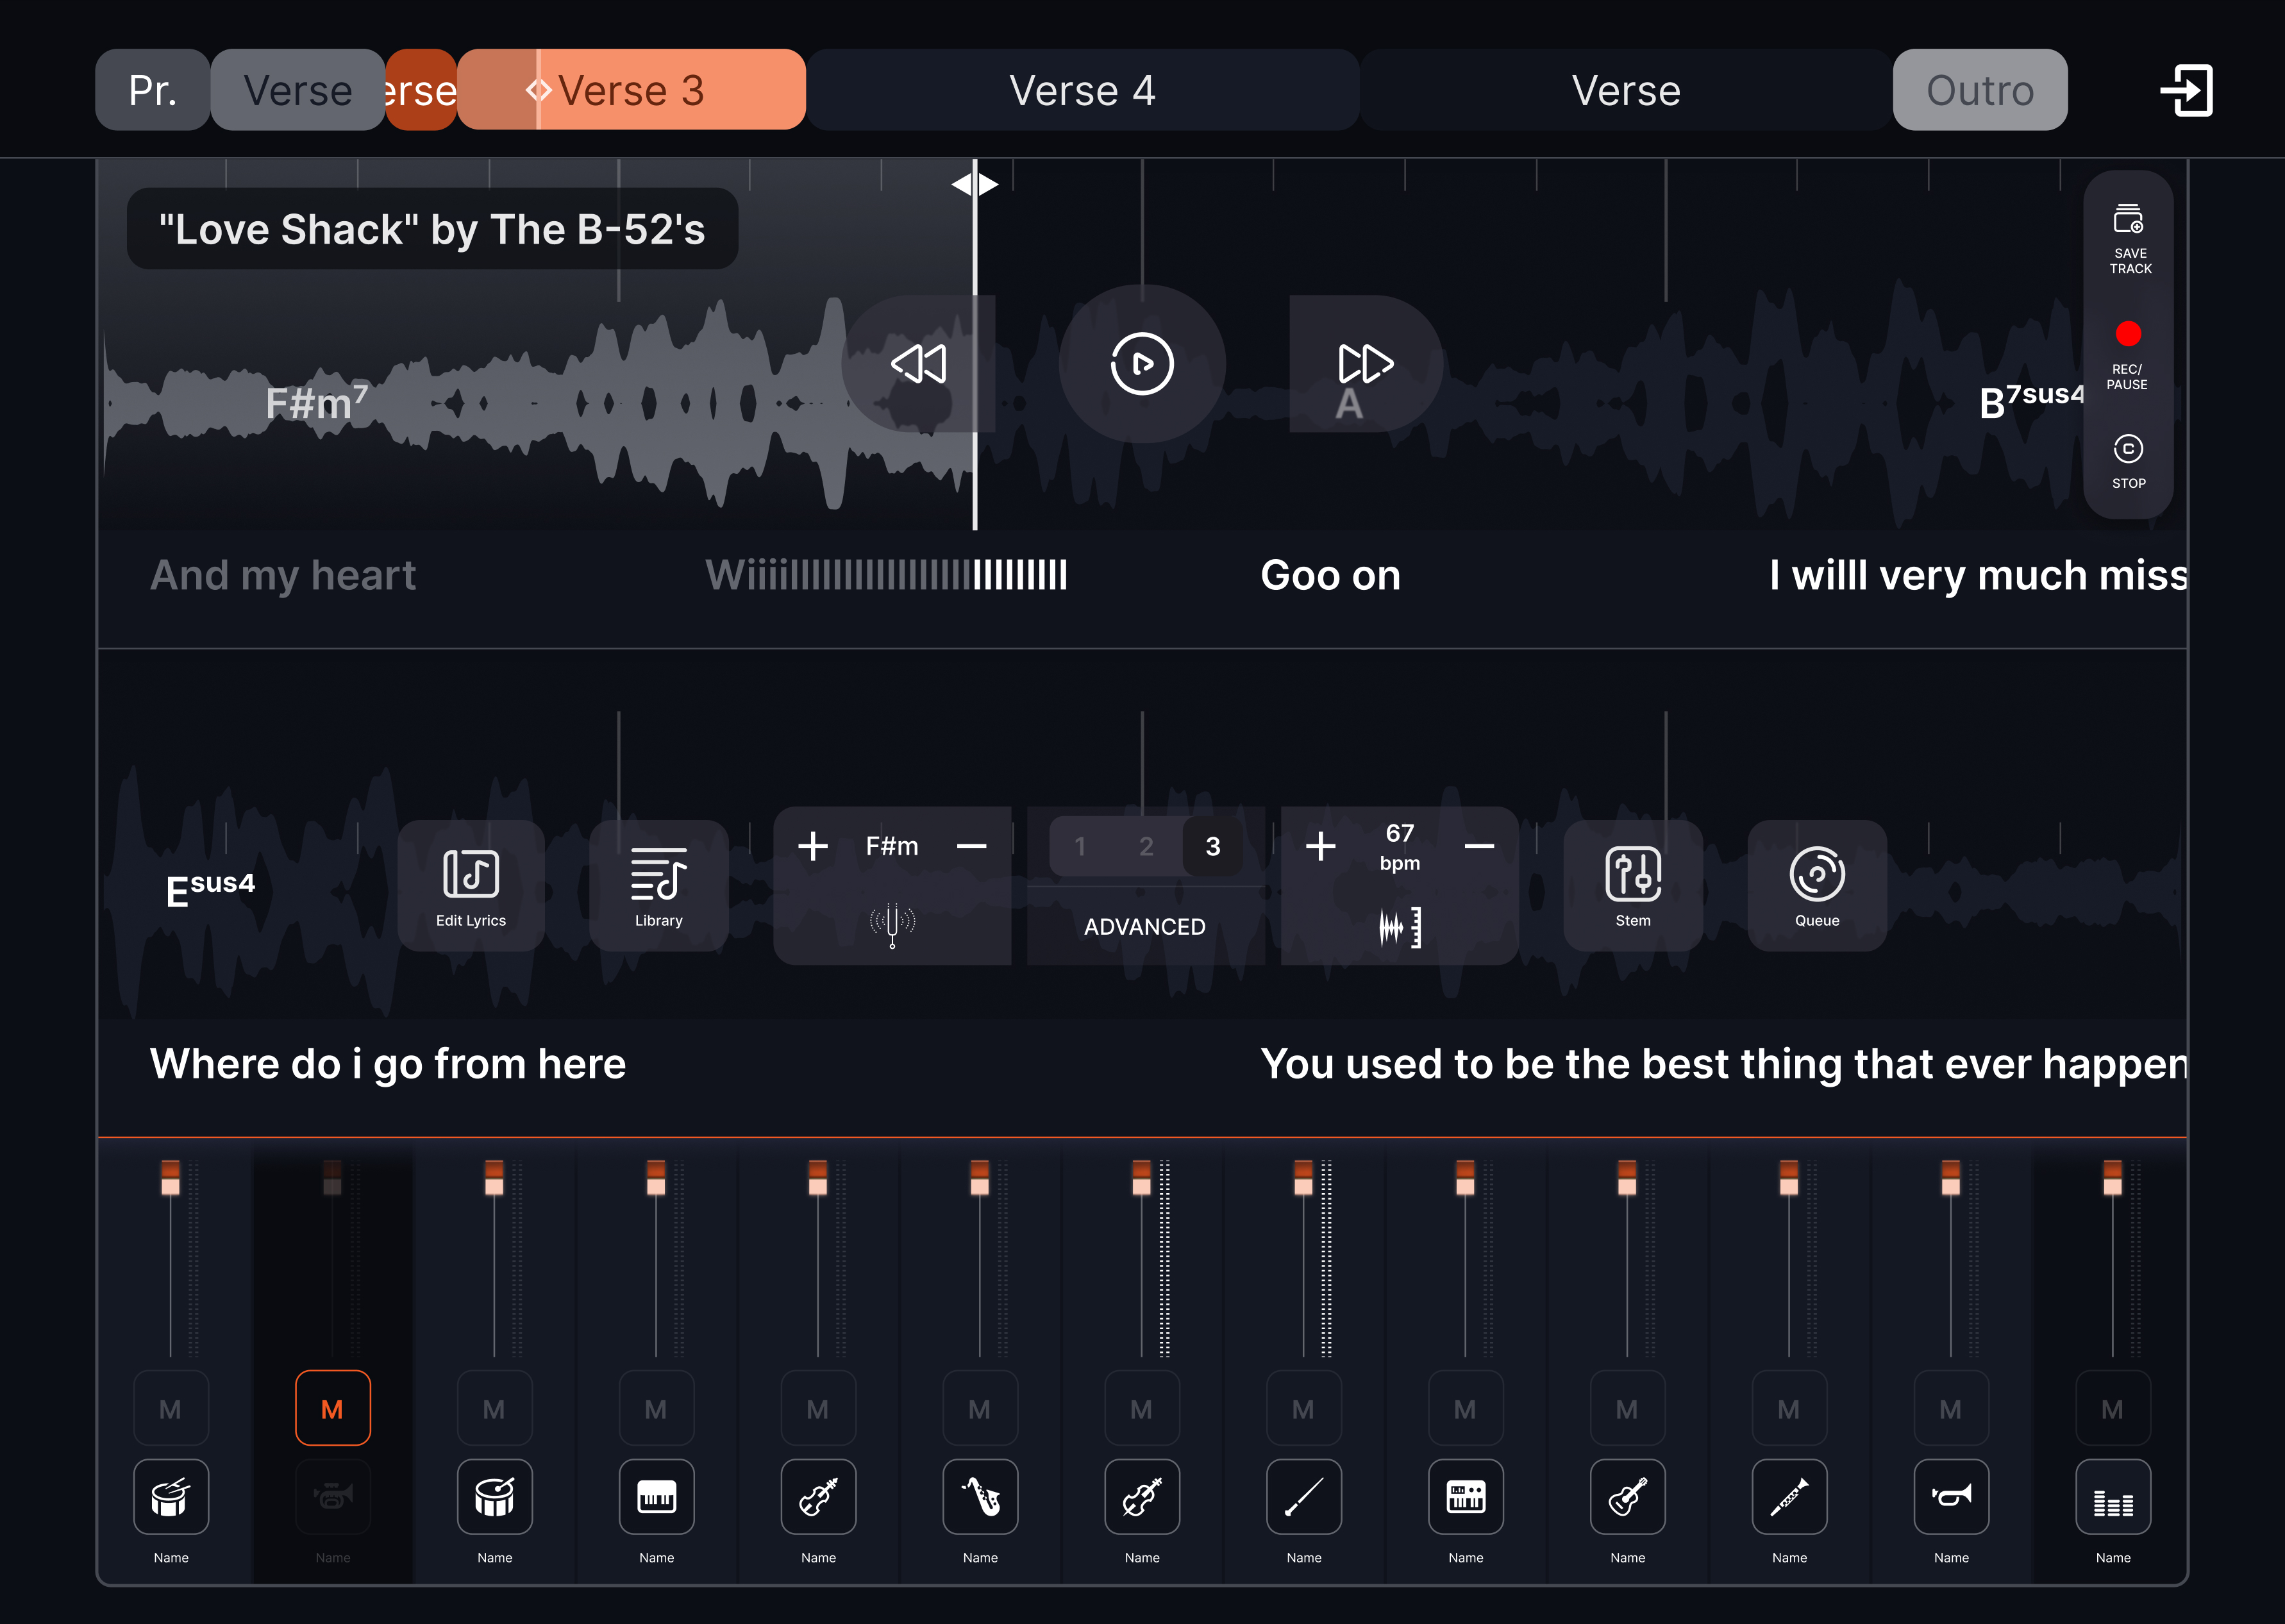Open the music Library
The image size is (2285, 1624).
[x=658, y=886]
